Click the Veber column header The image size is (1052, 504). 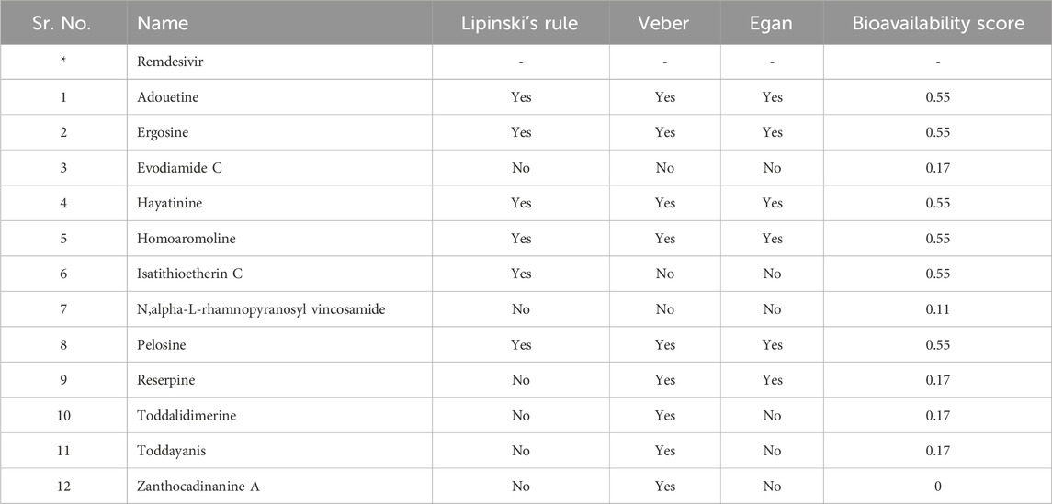[665, 23]
